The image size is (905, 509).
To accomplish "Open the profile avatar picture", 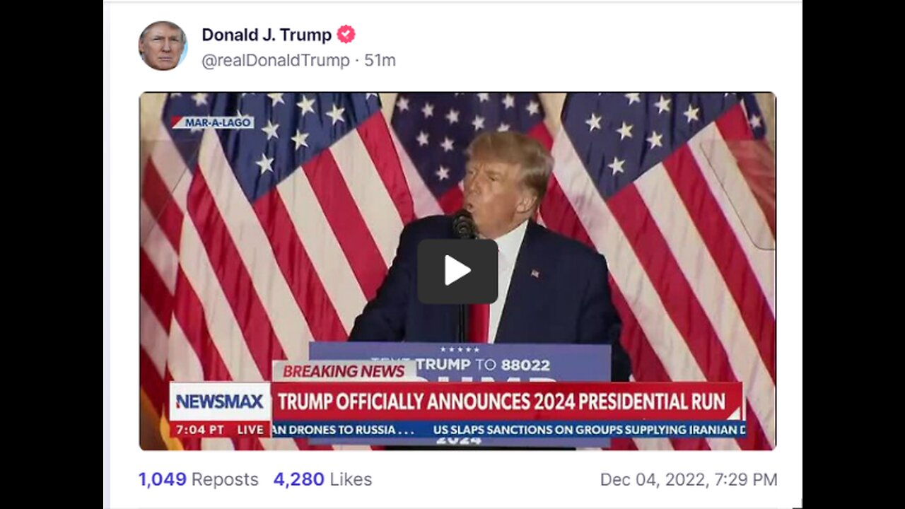I will pos(163,46).
